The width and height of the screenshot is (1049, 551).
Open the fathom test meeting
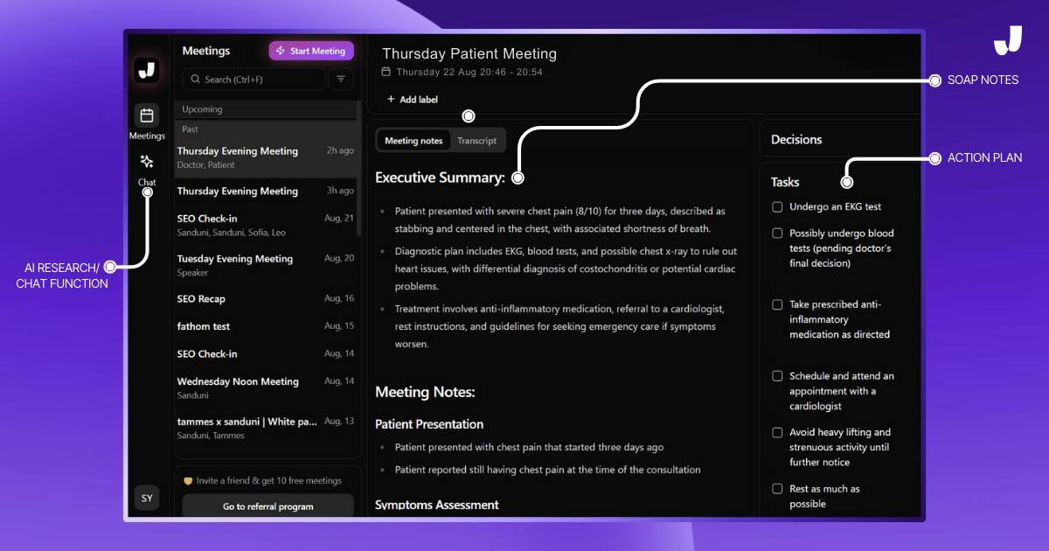click(x=266, y=326)
